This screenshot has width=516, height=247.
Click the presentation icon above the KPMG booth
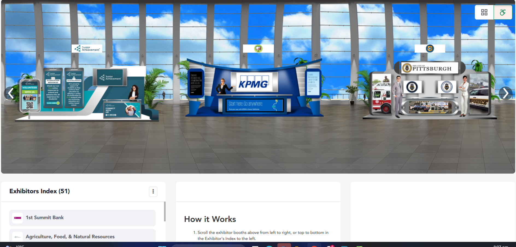pos(258,49)
